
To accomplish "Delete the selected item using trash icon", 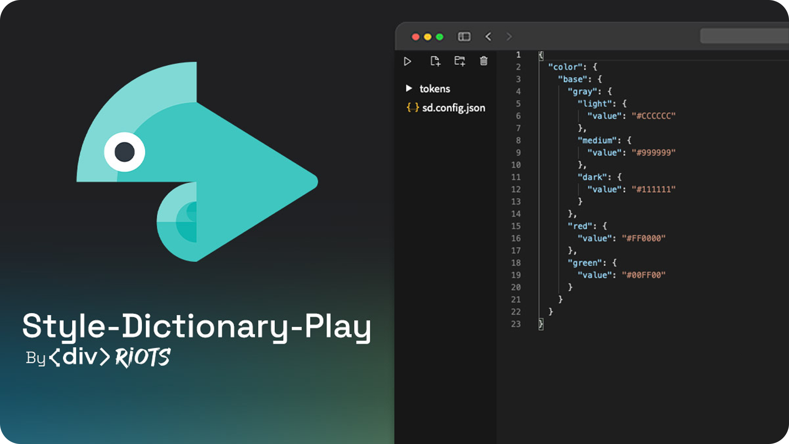I will click(483, 61).
